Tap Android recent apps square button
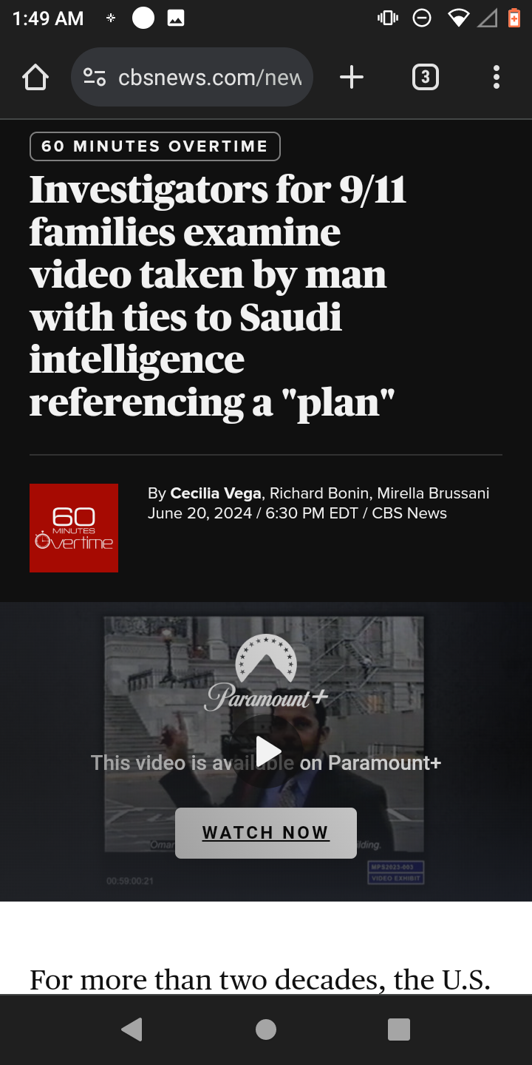532x1065 pixels. [x=399, y=1029]
